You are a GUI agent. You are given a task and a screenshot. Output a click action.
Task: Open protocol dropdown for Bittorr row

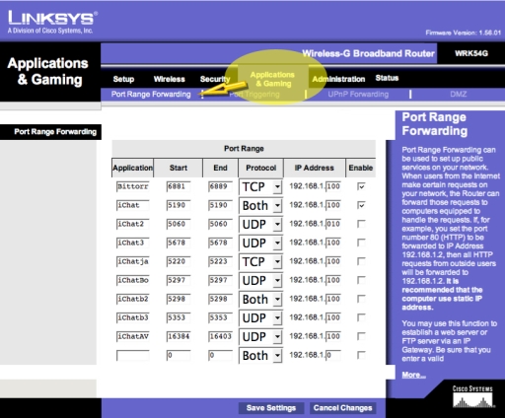coord(260,186)
